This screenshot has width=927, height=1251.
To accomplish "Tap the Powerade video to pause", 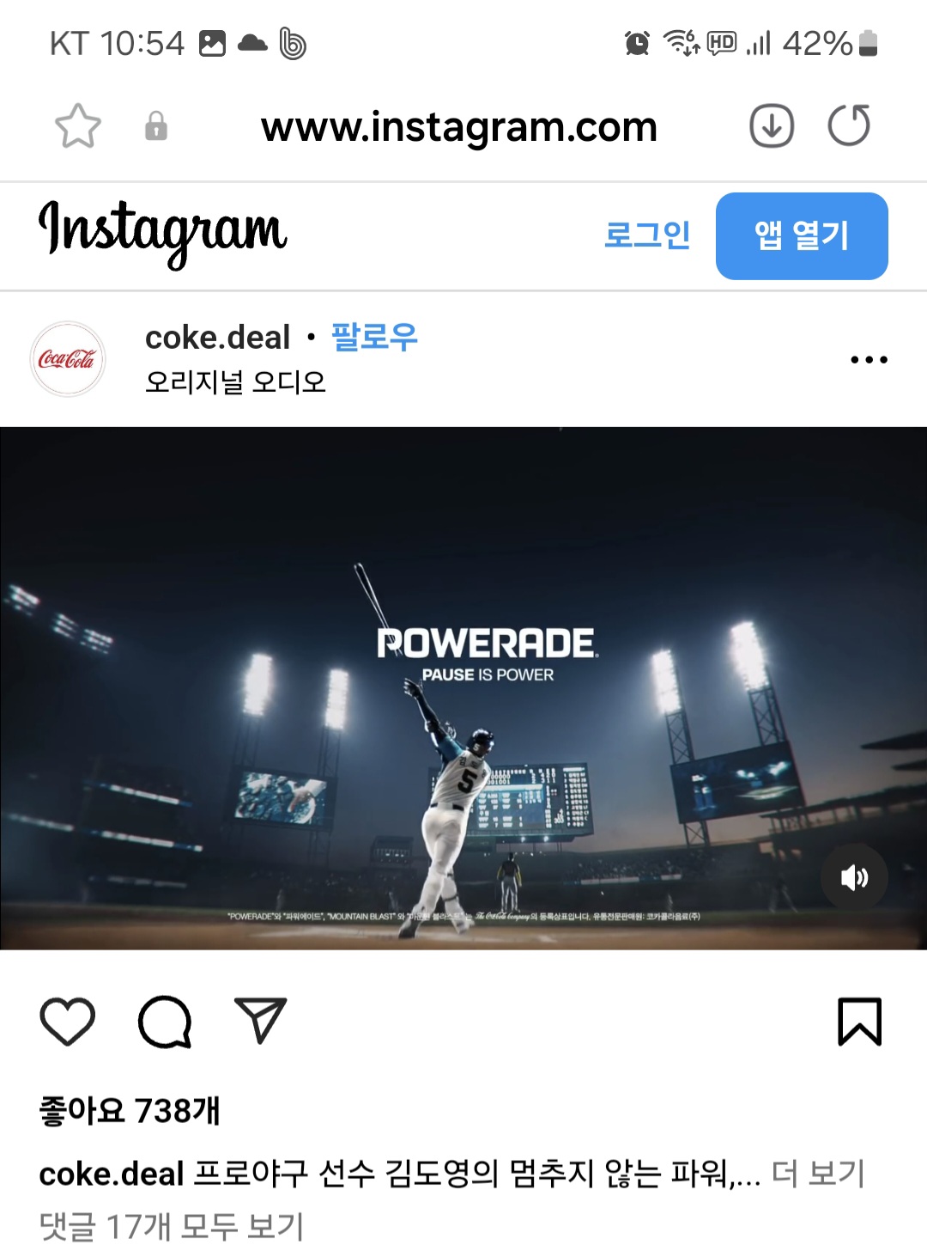I will (x=463, y=688).
